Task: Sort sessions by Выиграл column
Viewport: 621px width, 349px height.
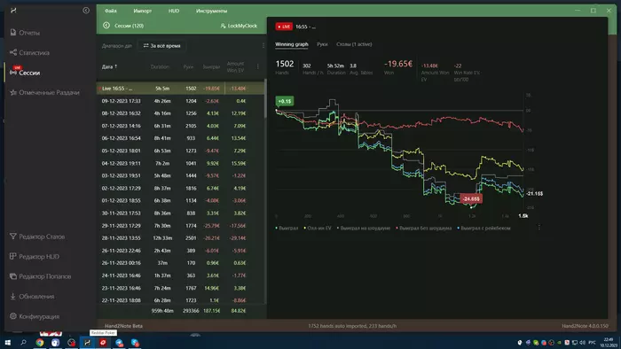Action: click(211, 66)
